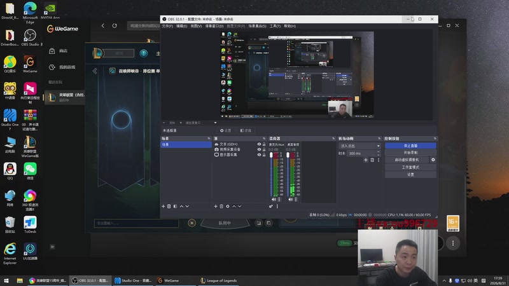
Task: Move source up with arrow icon
Action: coord(234,206)
